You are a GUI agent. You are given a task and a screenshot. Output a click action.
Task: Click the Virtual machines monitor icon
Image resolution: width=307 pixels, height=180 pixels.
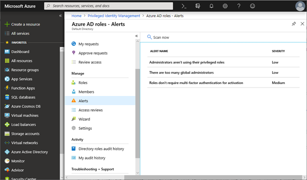point(7,116)
